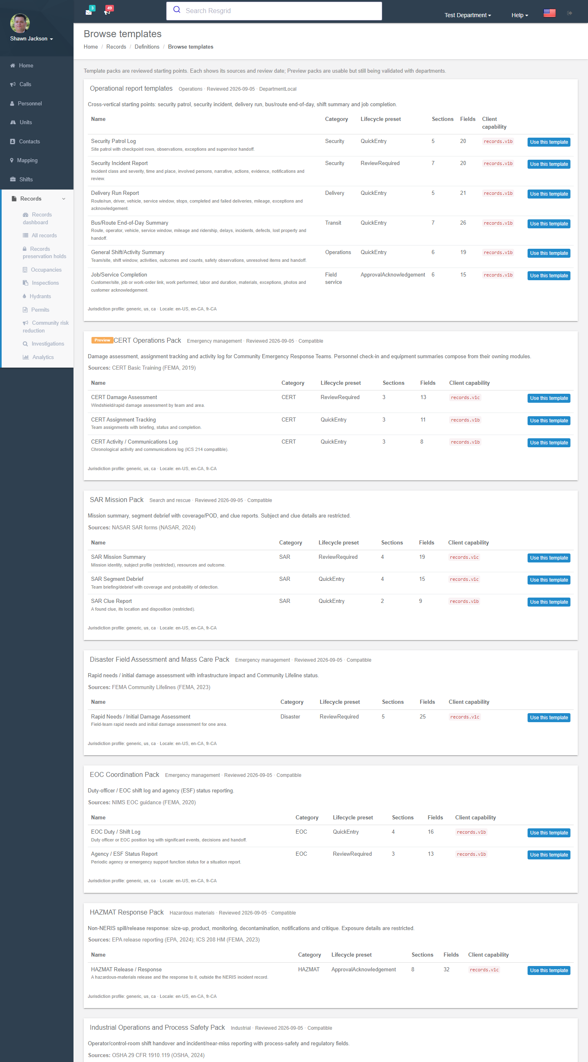588x1062 pixels.
Task: Go to Records breadcrumb link
Action: pyautogui.click(x=116, y=47)
